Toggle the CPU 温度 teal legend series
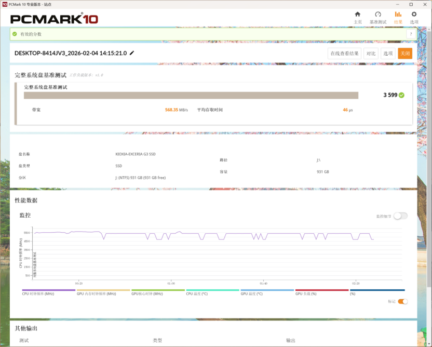 tap(212, 292)
